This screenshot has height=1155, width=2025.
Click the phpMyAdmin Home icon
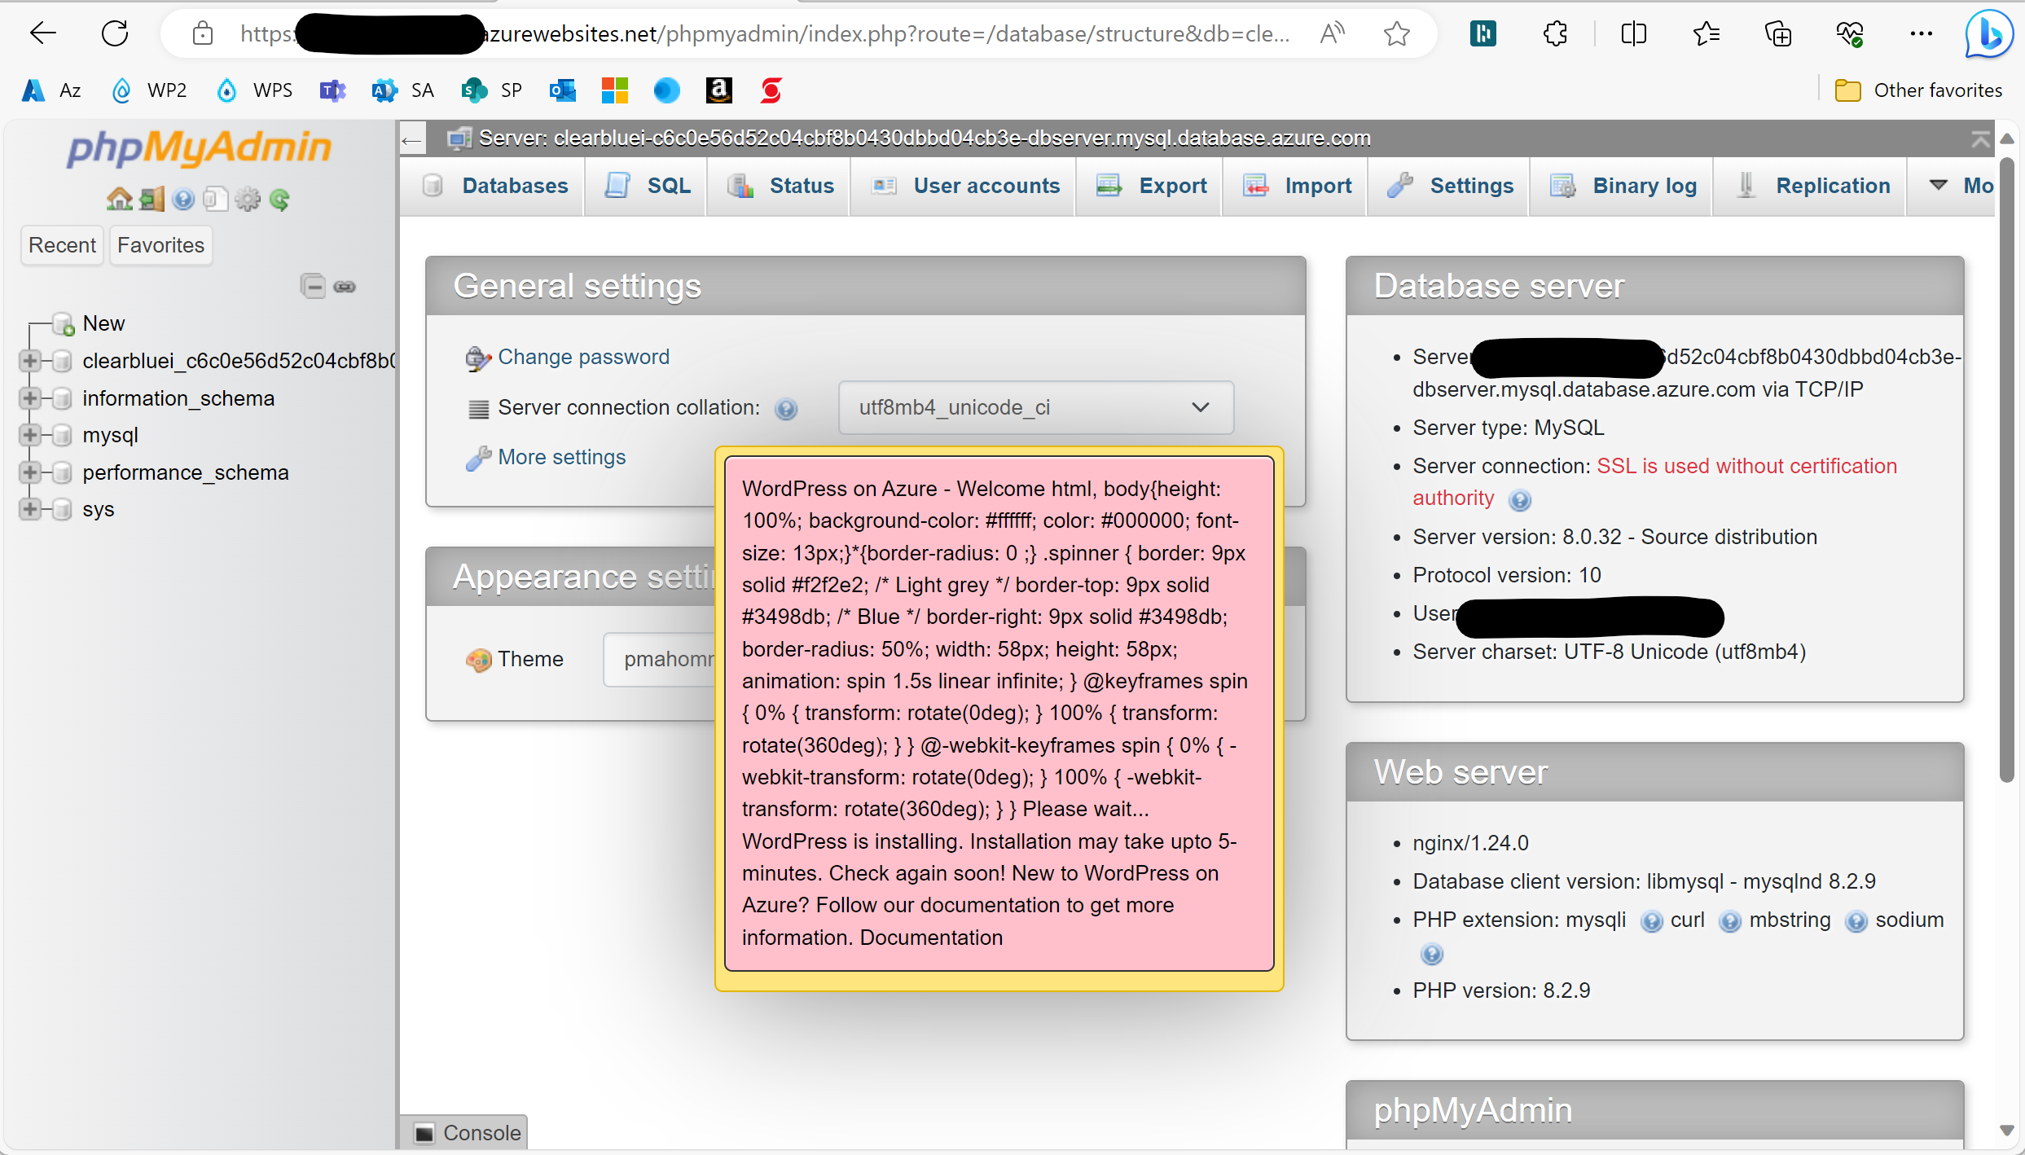[x=119, y=199]
